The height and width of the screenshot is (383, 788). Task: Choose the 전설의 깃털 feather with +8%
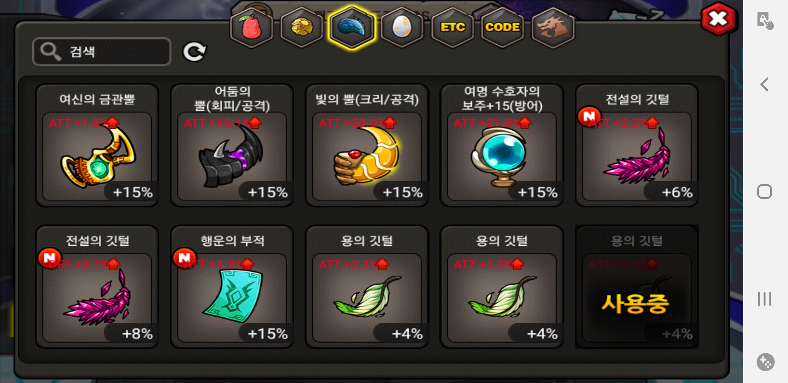[97, 287]
